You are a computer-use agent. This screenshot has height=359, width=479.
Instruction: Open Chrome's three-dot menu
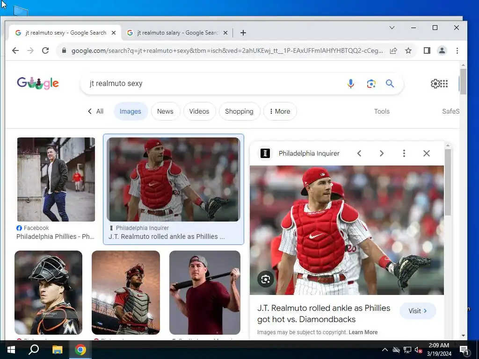pos(457,50)
